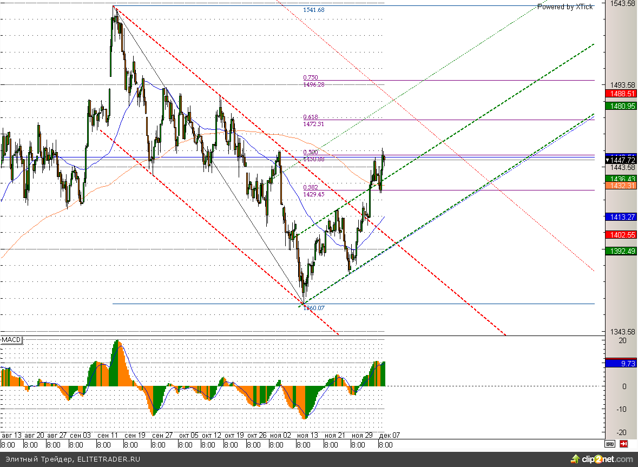This screenshot has width=638, height=467.
Task: Open the clip2net.com watermark link
Action: (604, 459)
